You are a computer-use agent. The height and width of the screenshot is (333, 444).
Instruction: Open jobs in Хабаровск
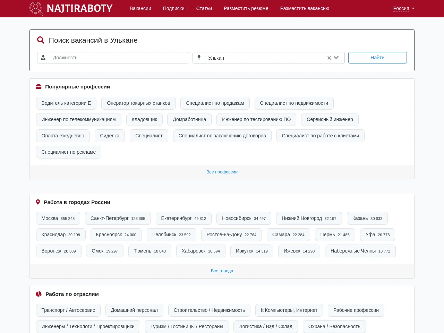(x=201, y=251)
